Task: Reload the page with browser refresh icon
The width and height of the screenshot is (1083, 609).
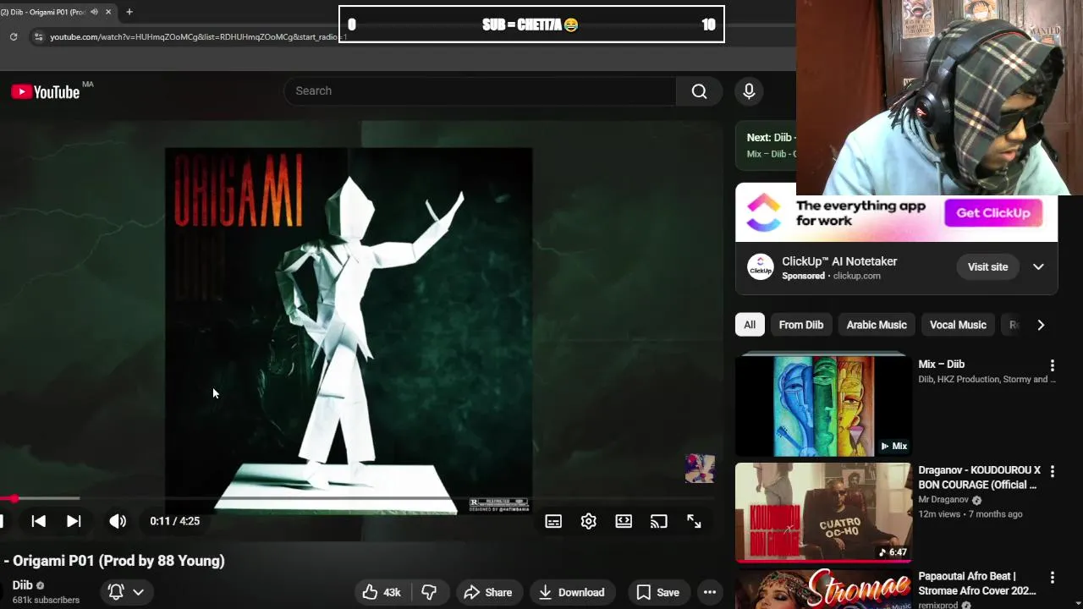Action: pos(14,36)
